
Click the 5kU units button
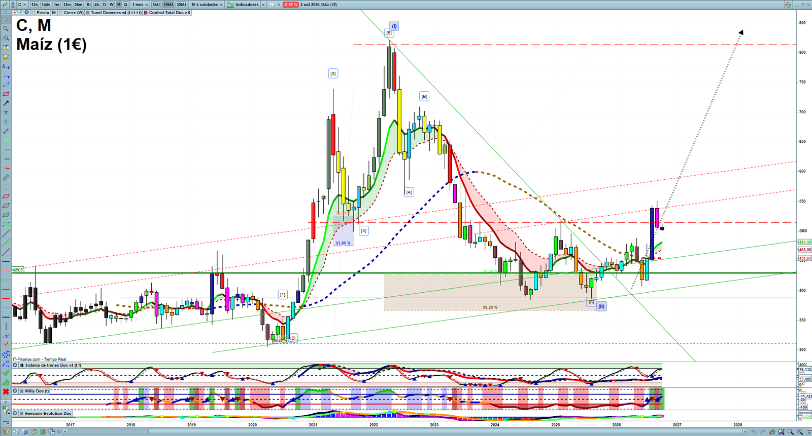(156, 5)
